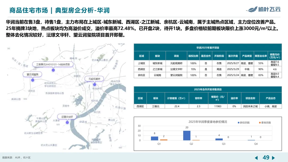Click the 榆叶飞云 logo
This screenshot has width=288, height=162.
click(263, 9)
